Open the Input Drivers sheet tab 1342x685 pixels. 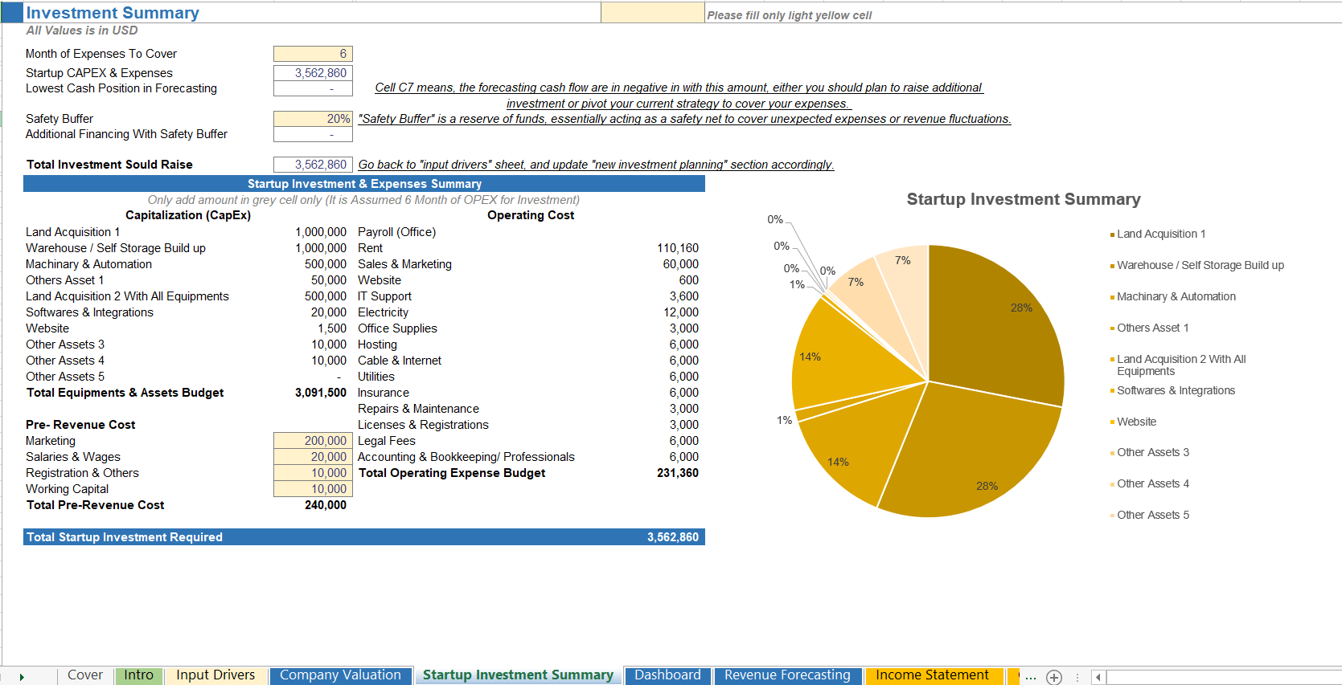click(x=215, y=675)
